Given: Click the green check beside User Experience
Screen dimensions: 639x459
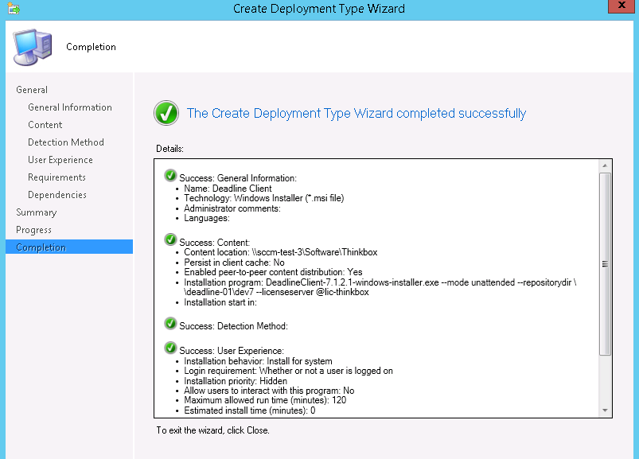Looking at the screenshot, I should tap(170, 348).
